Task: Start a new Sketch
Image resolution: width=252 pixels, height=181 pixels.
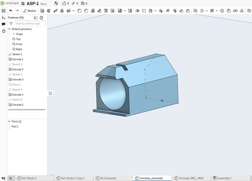Action: pyautogui.click(x=30, y=11)
